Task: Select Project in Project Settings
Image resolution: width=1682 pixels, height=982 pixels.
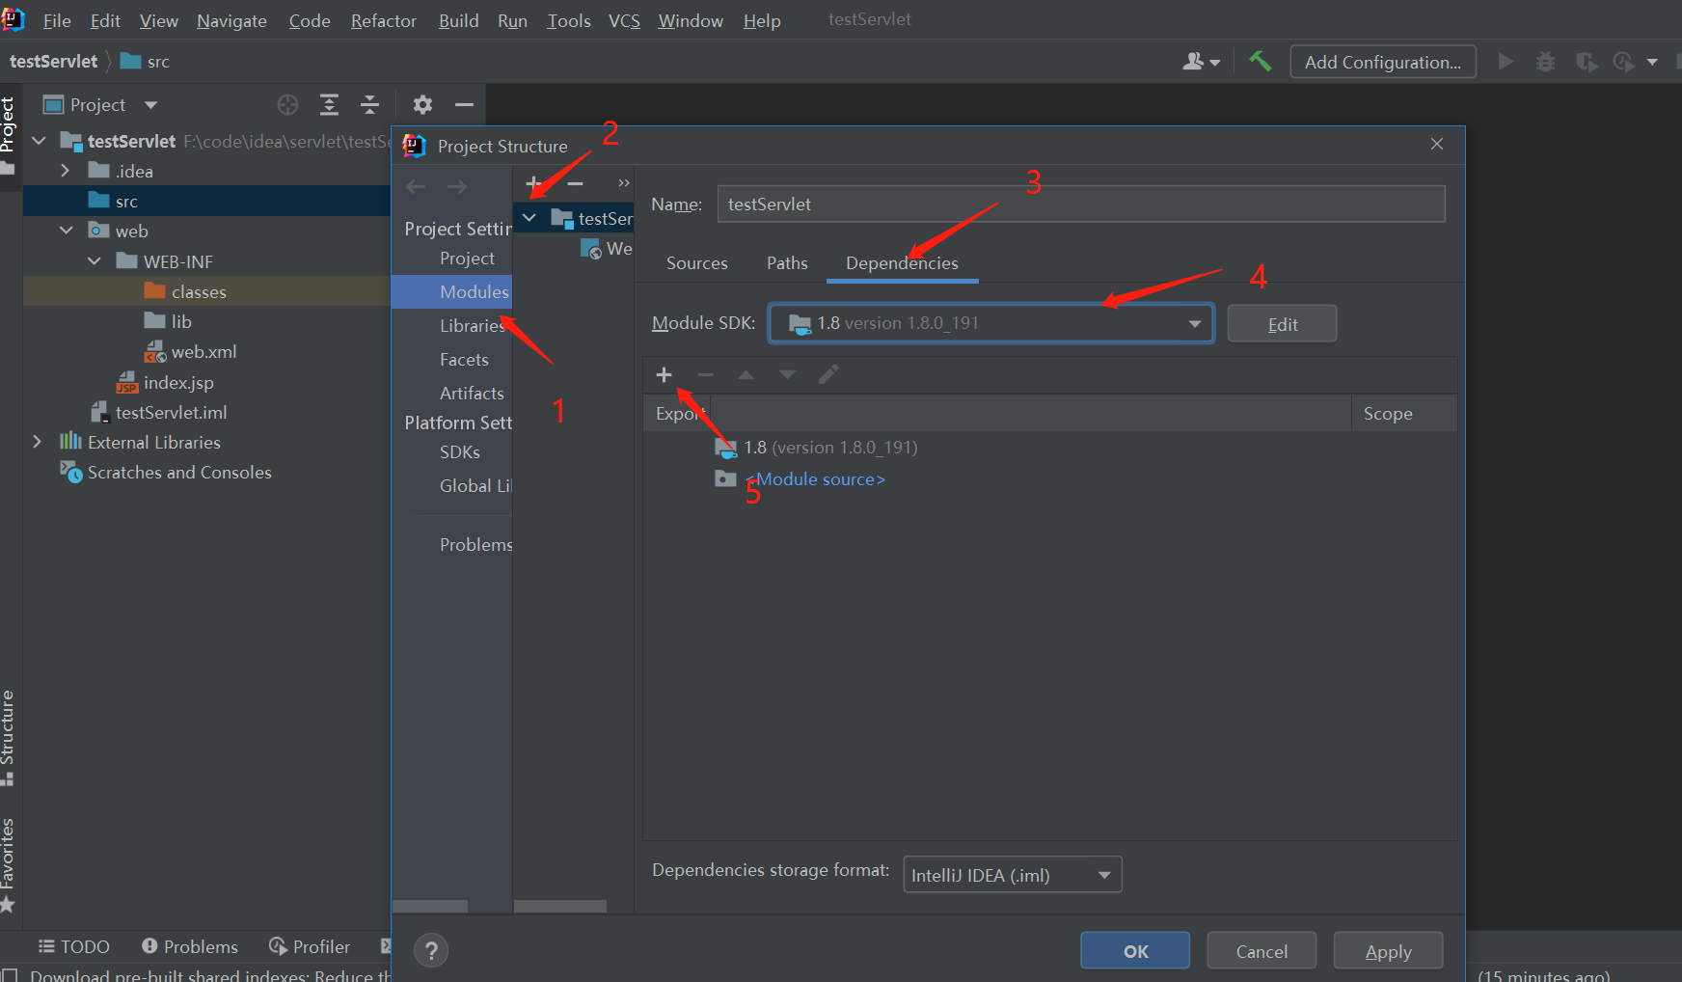Action: 467,259
